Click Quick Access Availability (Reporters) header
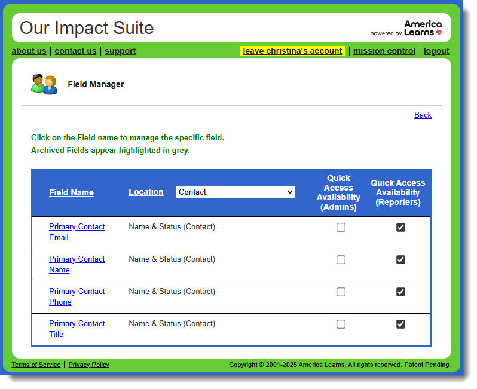The height and width of the screenshot is (389, 477). coord(398,192)
